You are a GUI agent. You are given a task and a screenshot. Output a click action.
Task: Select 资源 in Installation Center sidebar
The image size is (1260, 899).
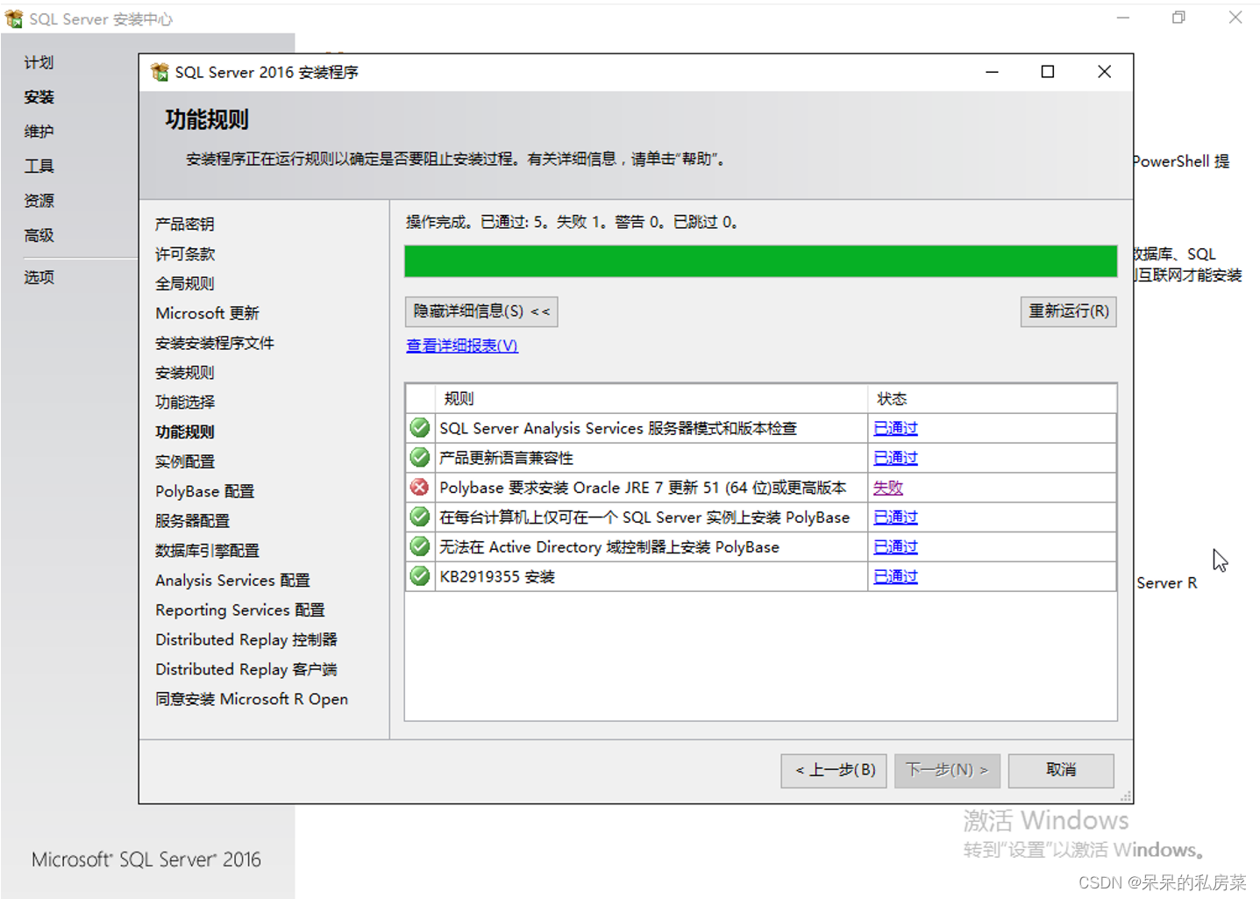39,201
